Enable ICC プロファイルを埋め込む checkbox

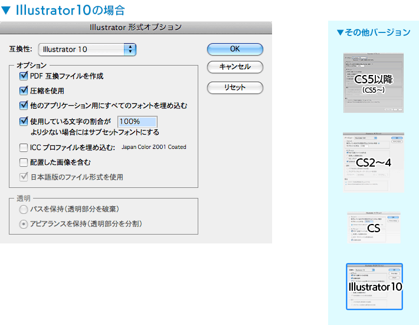point(24,147)
